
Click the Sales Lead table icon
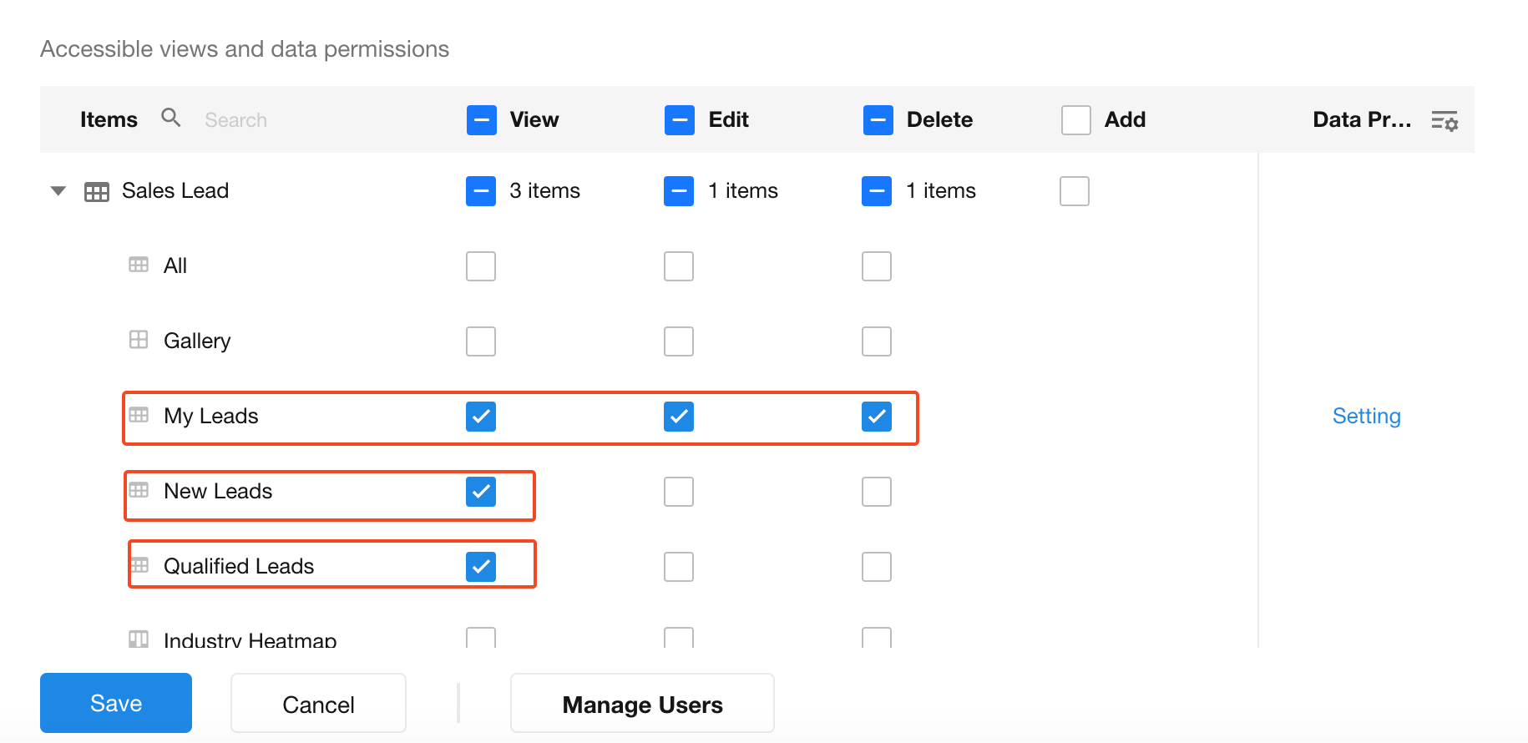click(97, 192)
